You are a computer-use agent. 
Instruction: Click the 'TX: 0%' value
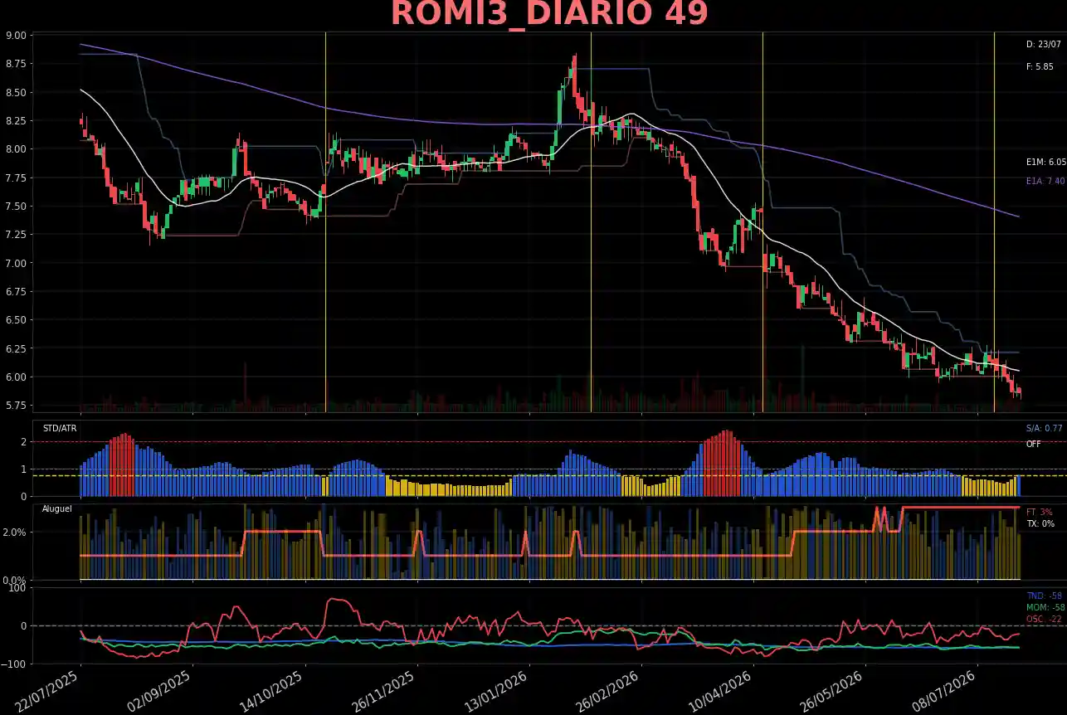pos(1040,523)
